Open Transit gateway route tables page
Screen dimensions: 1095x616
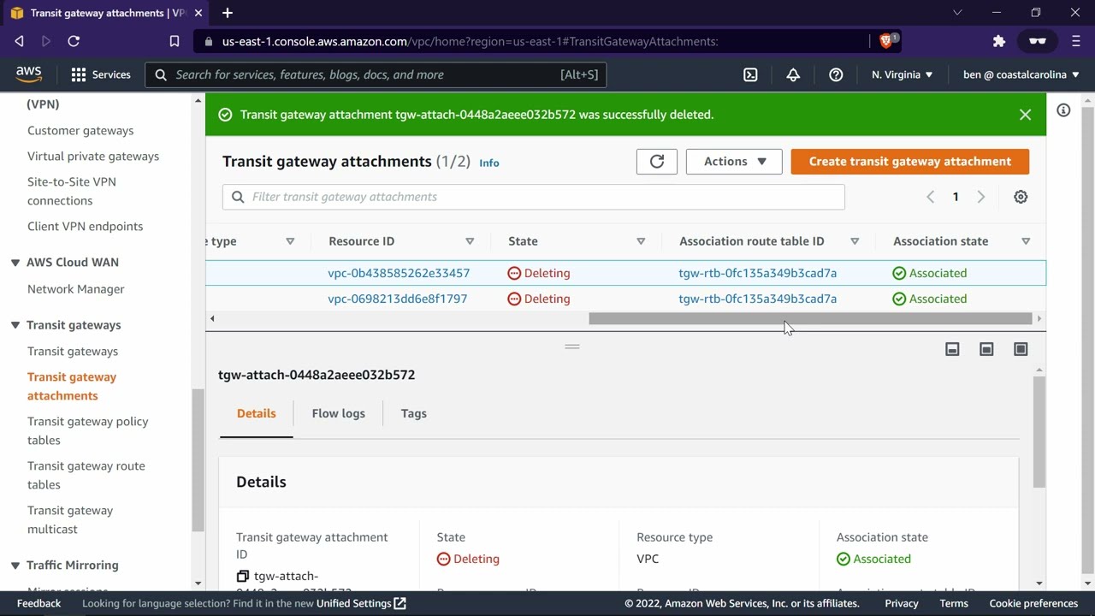pyautogui.click(x=86, y=475)
